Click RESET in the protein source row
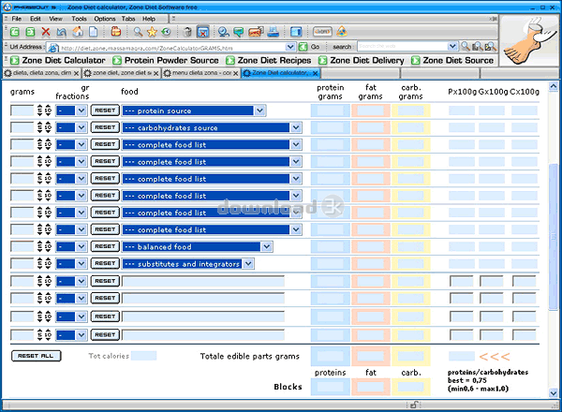This screenshot has height=412, width=562. coord(105,110)
